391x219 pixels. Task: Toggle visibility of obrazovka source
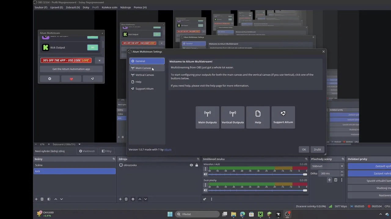tap(192, 165)
